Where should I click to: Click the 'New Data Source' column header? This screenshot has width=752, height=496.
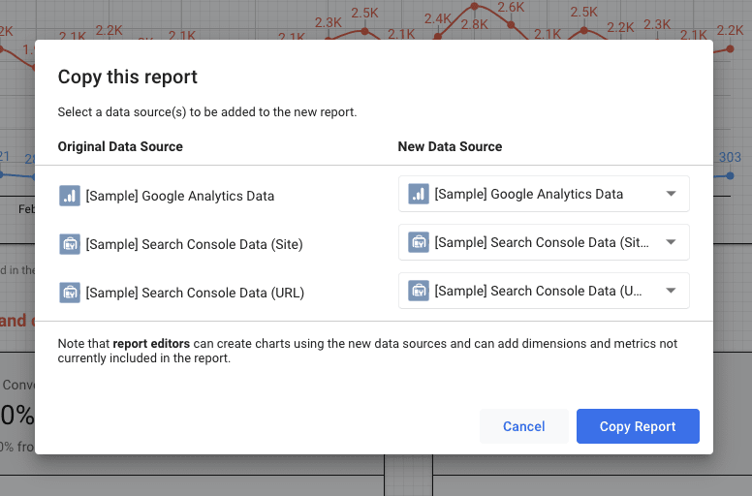pos(450,146)
